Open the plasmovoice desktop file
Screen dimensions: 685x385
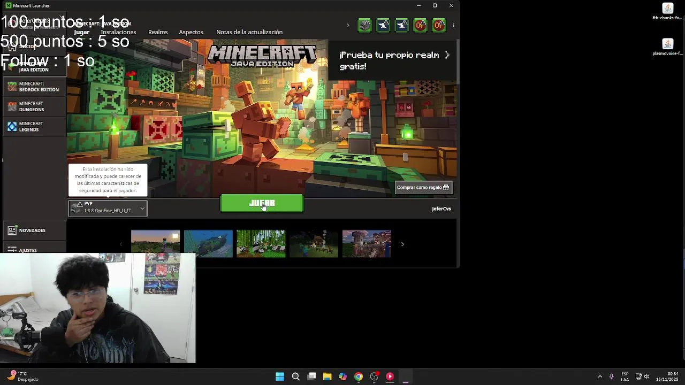[667, 47]
